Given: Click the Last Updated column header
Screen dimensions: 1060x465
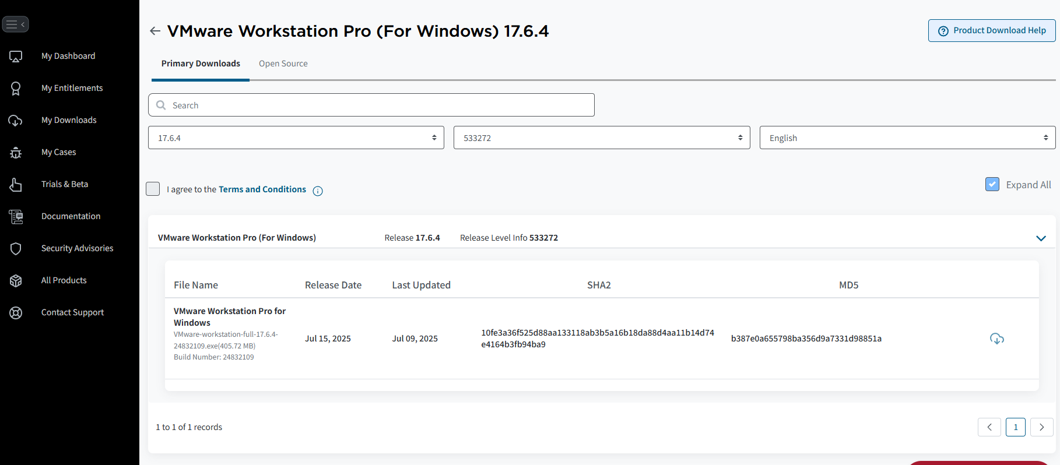Looking at the screenshot, I should (x=421, y=285).
